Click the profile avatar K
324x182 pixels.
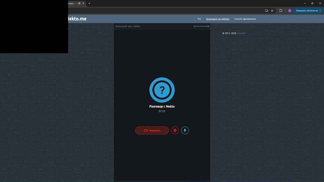point(290,11)
